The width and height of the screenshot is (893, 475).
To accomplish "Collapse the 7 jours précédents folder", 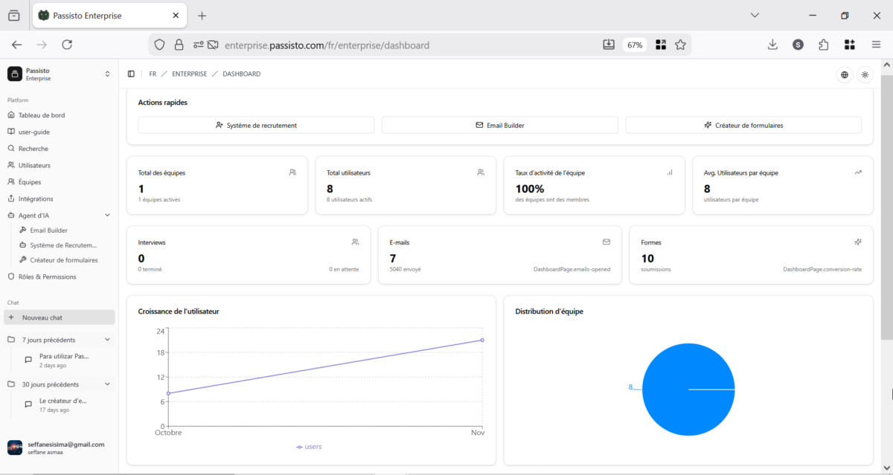I will pyautogui.click(x=107, y=340).
